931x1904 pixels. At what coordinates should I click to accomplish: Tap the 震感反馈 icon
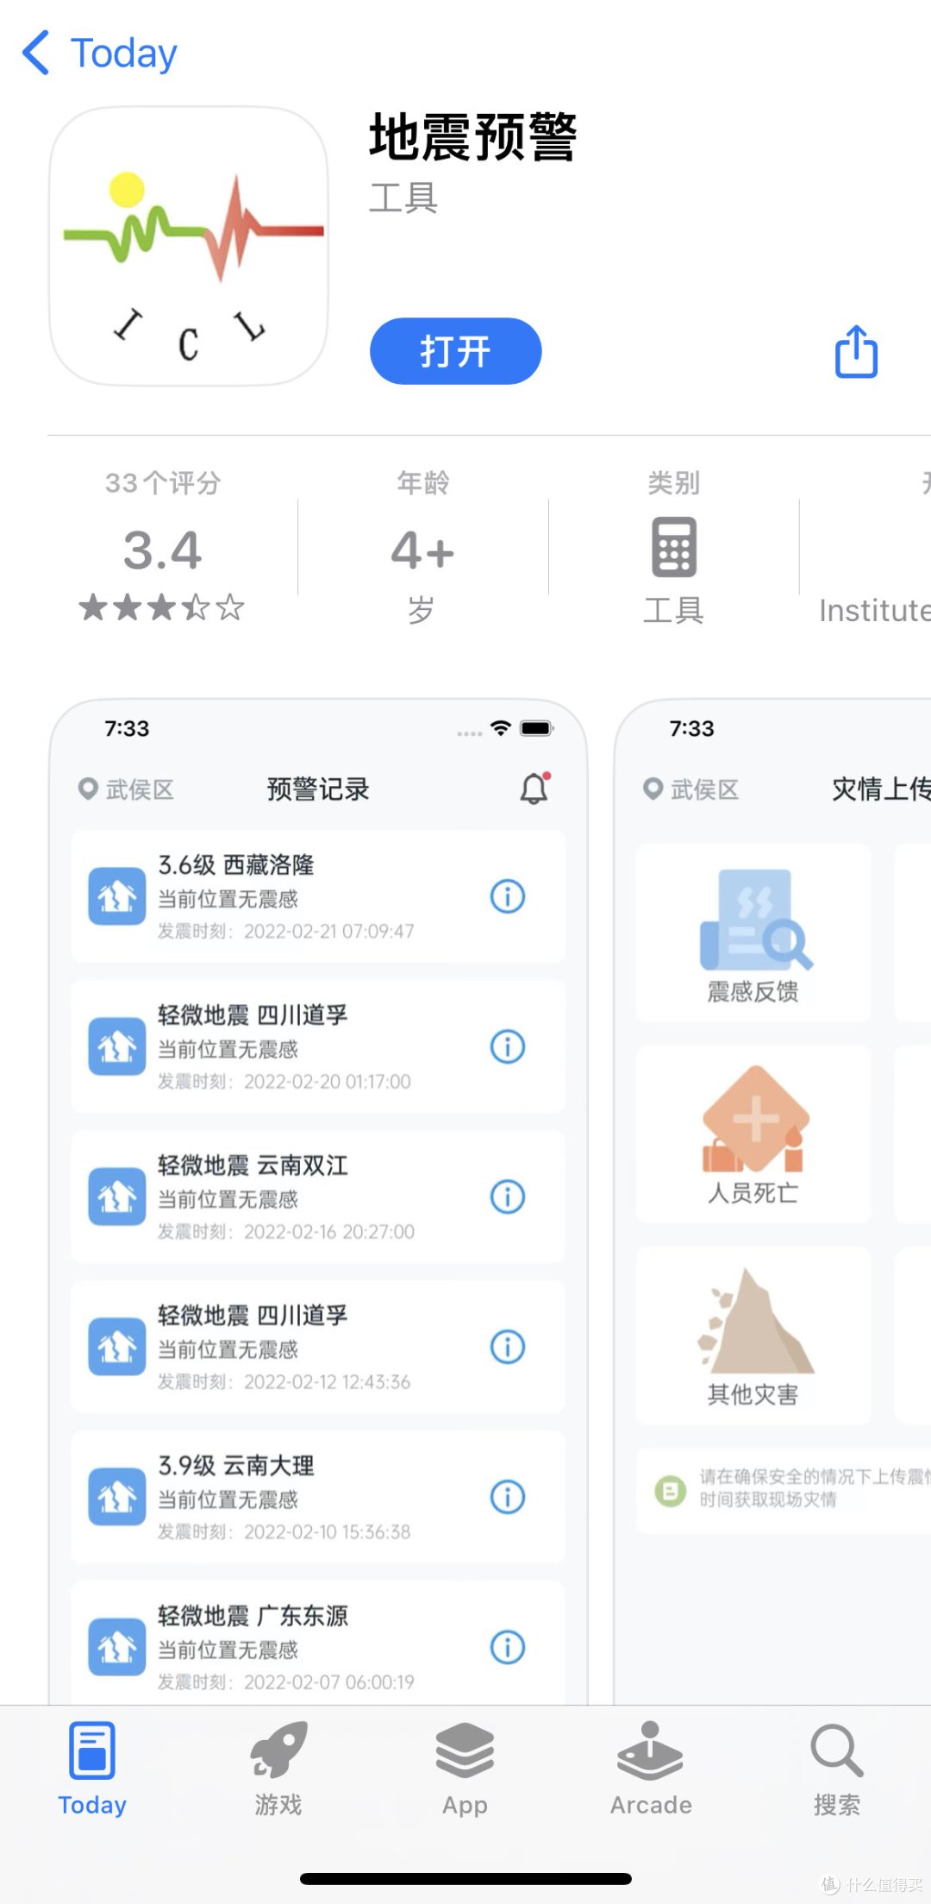tap(756, 920)
